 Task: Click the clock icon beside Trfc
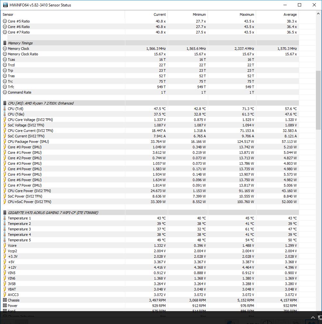click(x=5, y=87)
